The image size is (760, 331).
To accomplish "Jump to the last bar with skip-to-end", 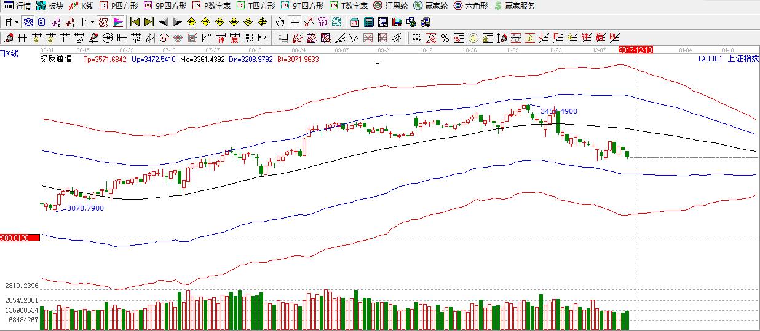I will 149,22.
